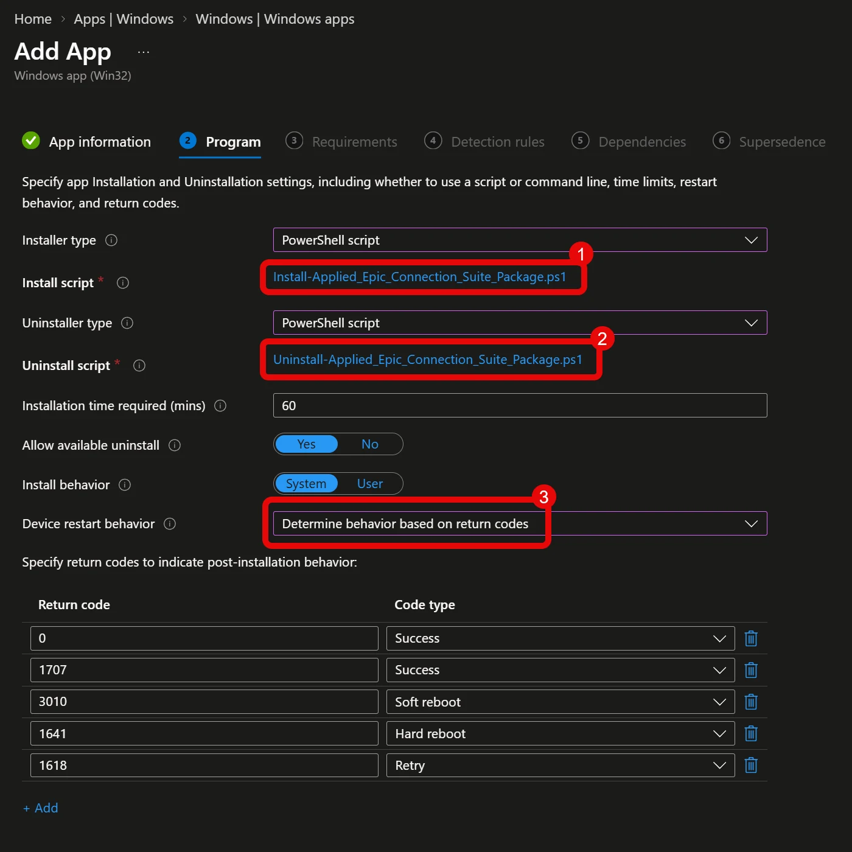Expand the Device restart behavior dropdown
The height and width of the screenshot is (852, 852).
coord(520,523)
